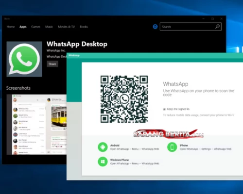Open the WhatsApp chat screenshot thumbnail
This screenshot has width=243, height=194.
36,125
